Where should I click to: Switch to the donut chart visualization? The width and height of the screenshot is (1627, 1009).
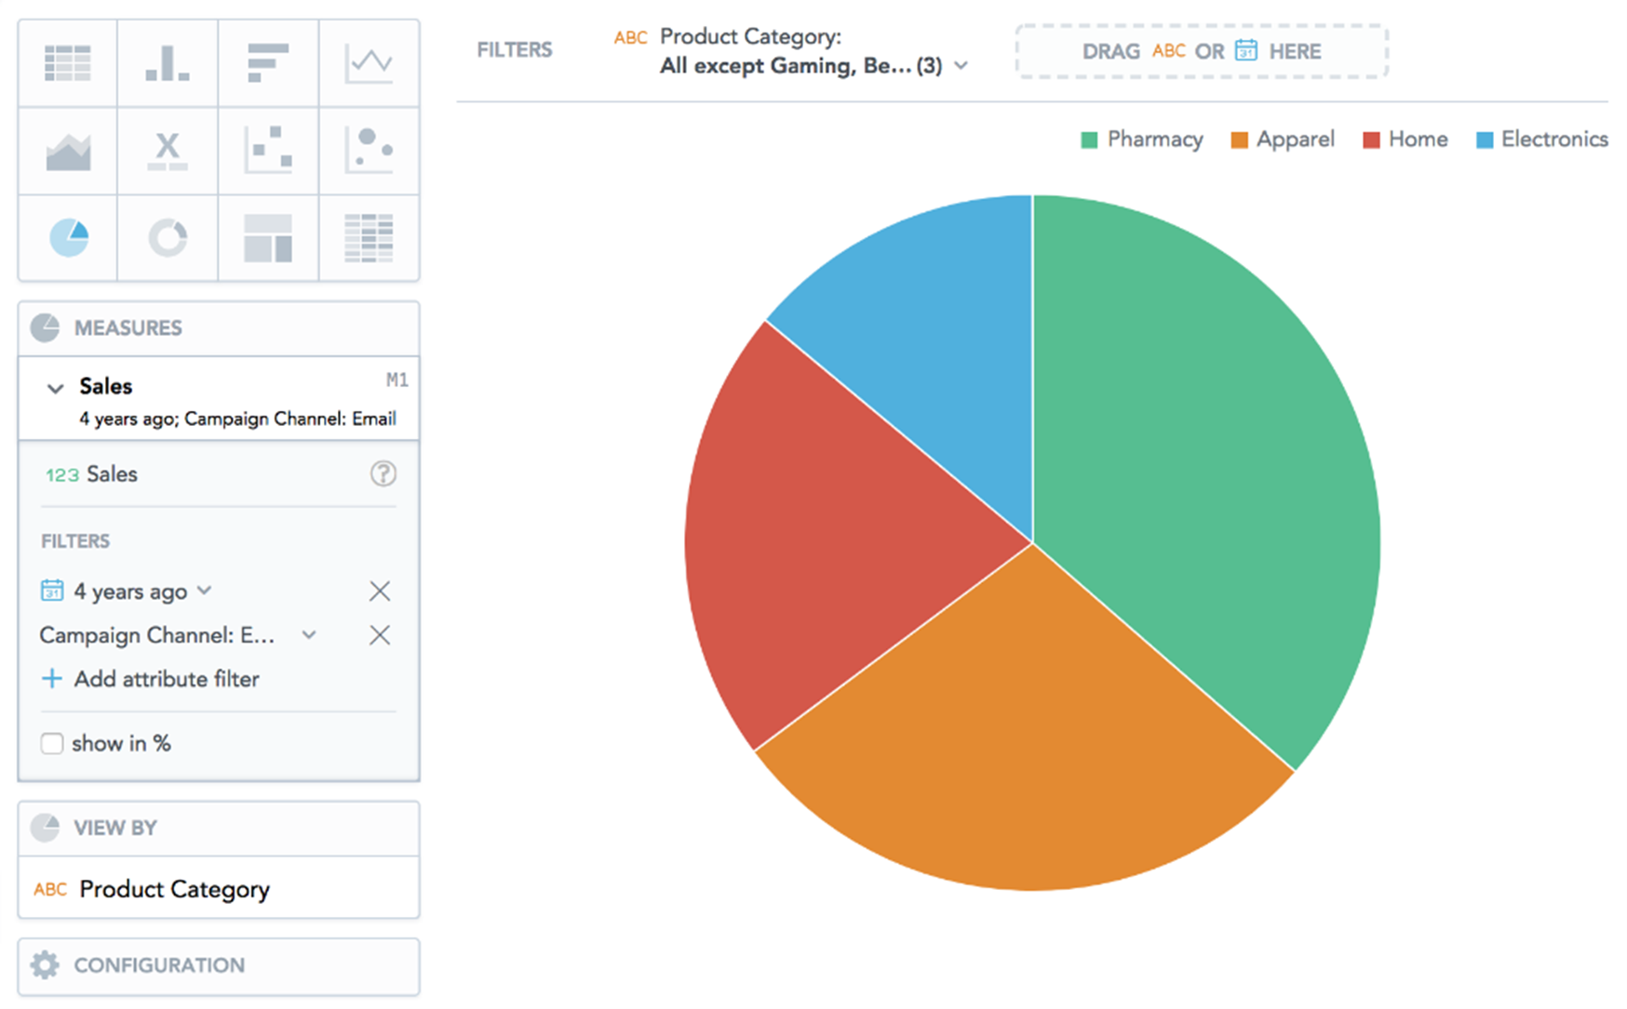point(168,238)
